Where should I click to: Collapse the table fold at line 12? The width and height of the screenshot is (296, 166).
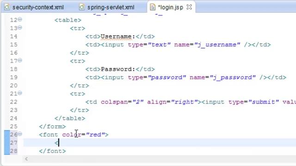(x=20, y=19)
